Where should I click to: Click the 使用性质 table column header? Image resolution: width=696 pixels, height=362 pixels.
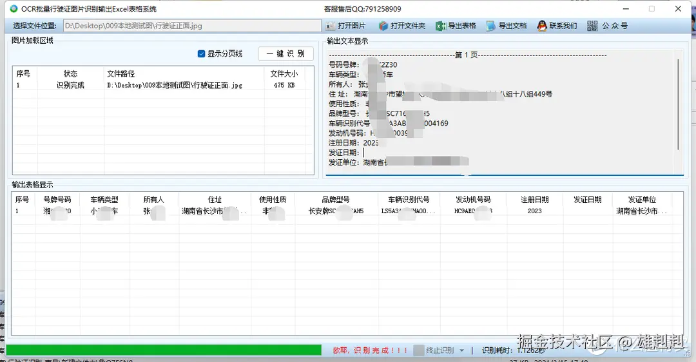[273, 200]
